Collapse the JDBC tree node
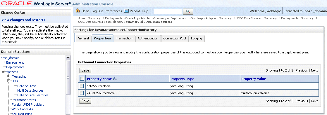Image resolution: width=327 pixels, height=115 pixels. tap(9, 81)
